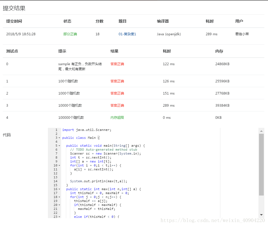Collapse the if block fold at line 20
268x226 pixels.
59,205
